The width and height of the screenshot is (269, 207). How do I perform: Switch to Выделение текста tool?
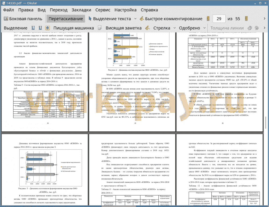110,19
